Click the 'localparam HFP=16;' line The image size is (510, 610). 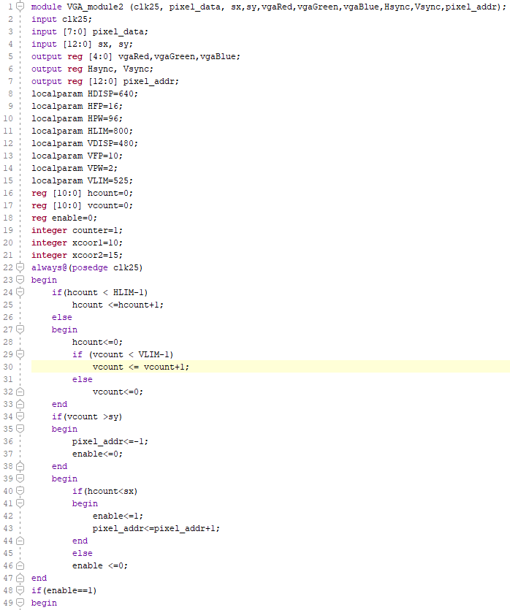pyautogui.click(x=77, y=106)
